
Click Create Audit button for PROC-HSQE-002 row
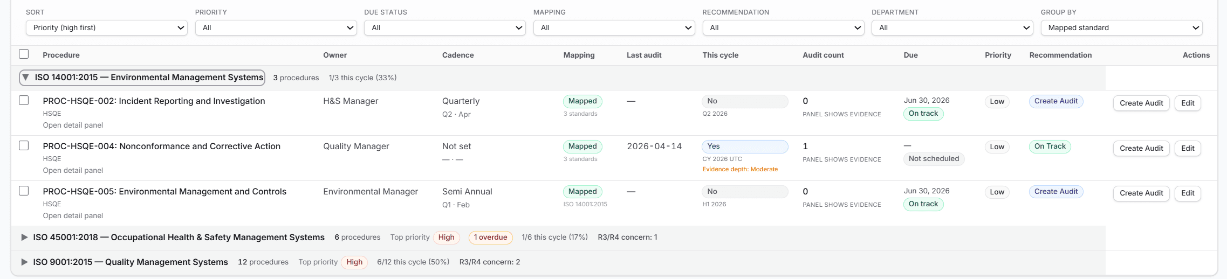1141,103
